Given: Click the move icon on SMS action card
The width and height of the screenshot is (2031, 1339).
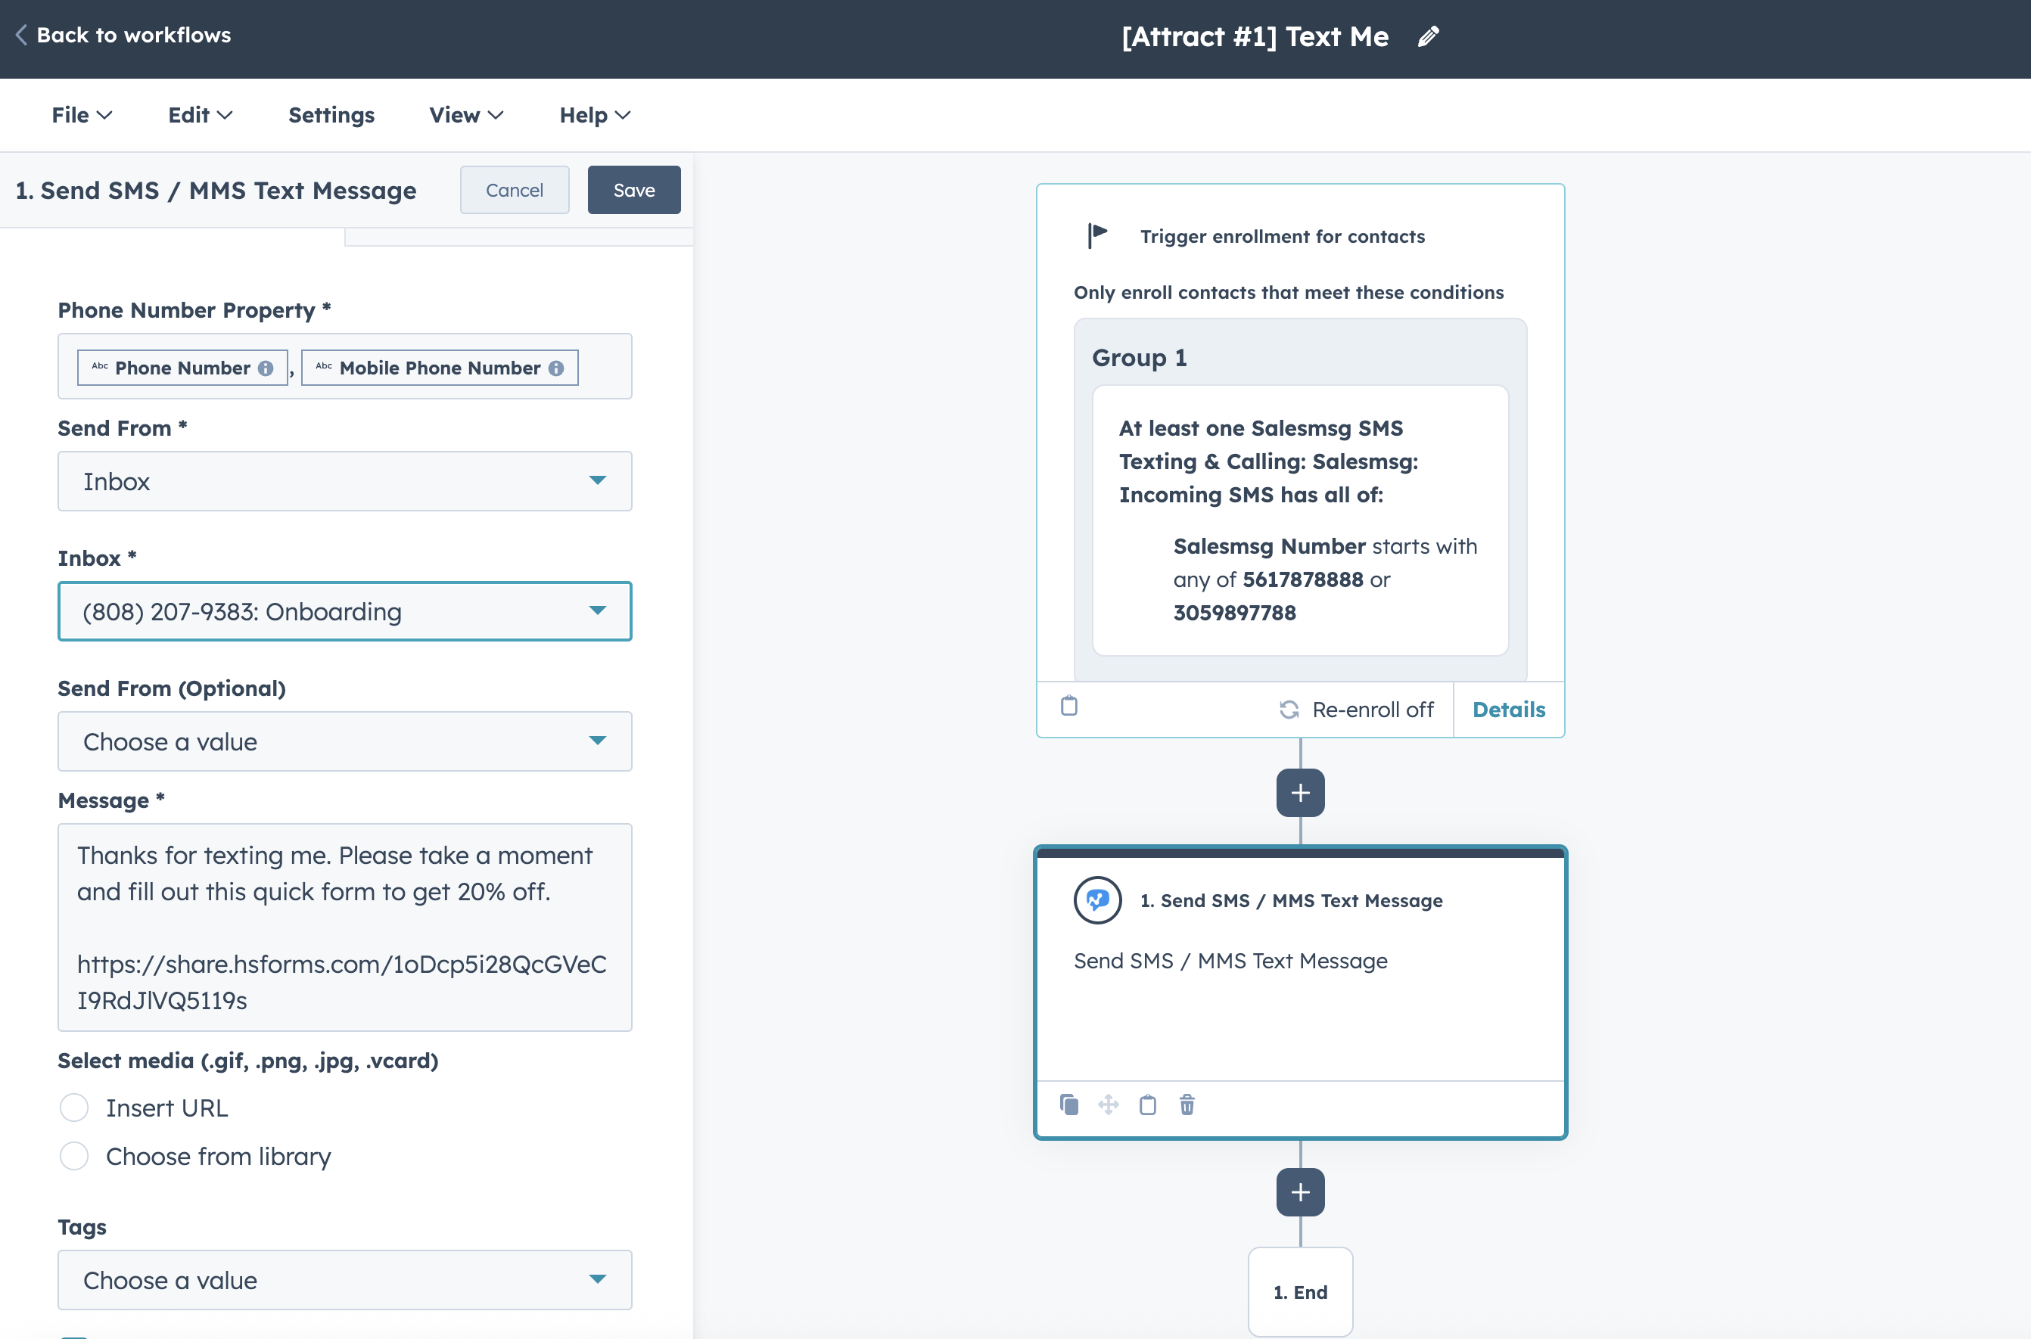Looking at the screenshot, I should 1108,1104.
